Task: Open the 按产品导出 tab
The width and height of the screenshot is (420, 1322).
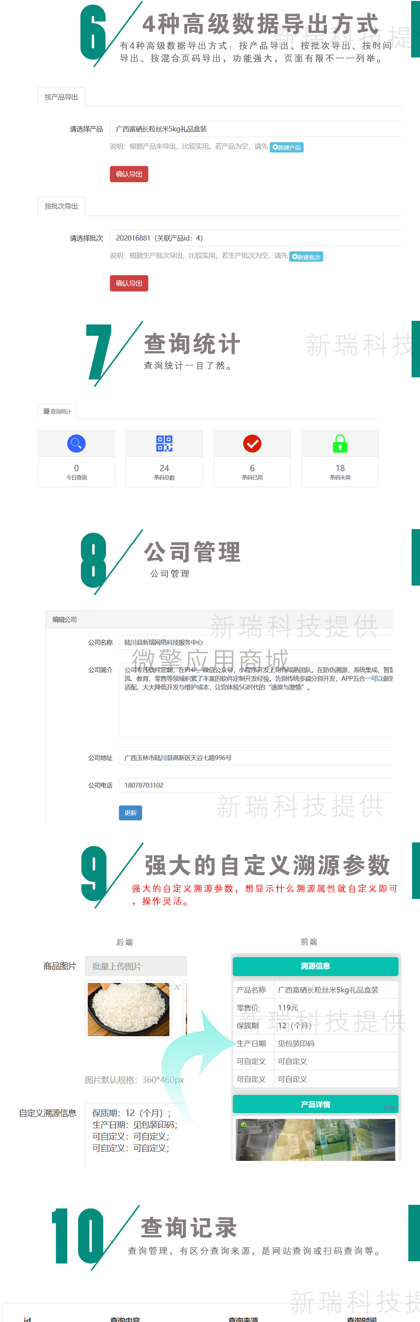Action: click(61, 97)
